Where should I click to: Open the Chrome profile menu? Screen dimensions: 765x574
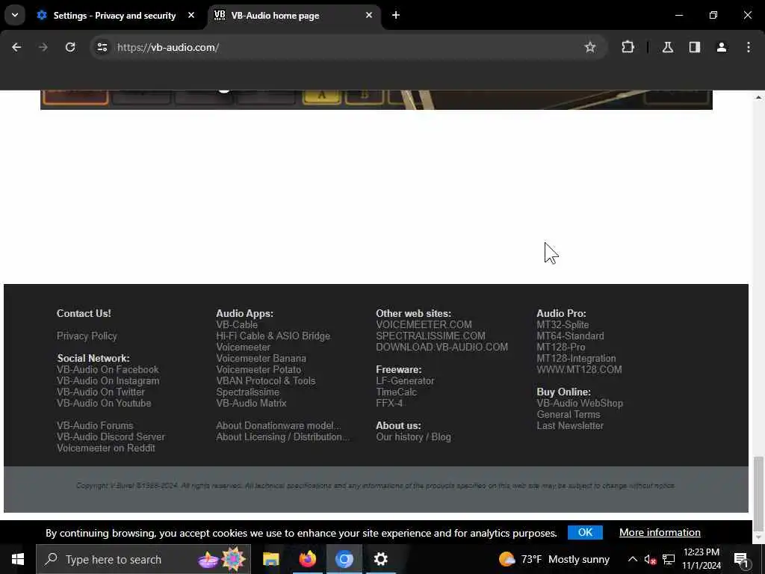coord(722,47)
